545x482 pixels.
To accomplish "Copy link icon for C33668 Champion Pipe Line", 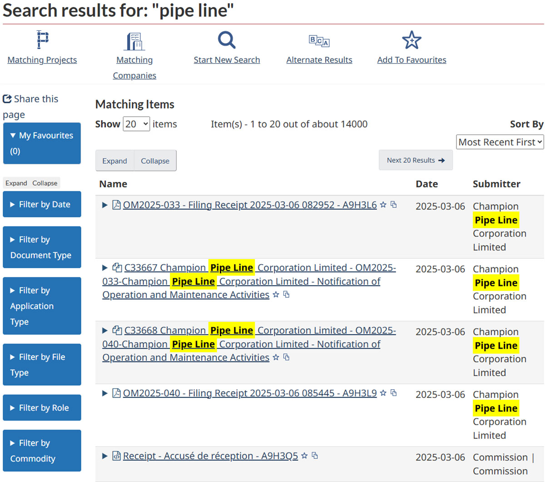I will pos(286,357).
